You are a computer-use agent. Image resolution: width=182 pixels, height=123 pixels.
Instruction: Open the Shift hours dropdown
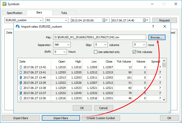click(x=60, y=52)
